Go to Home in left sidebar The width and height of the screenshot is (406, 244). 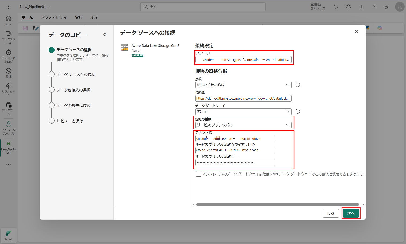pyautogui.click(x=9, y=20)
